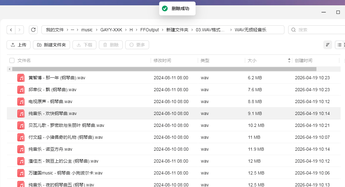
Task: Sort by 修改时间 column header
Action: pos(162,60)
